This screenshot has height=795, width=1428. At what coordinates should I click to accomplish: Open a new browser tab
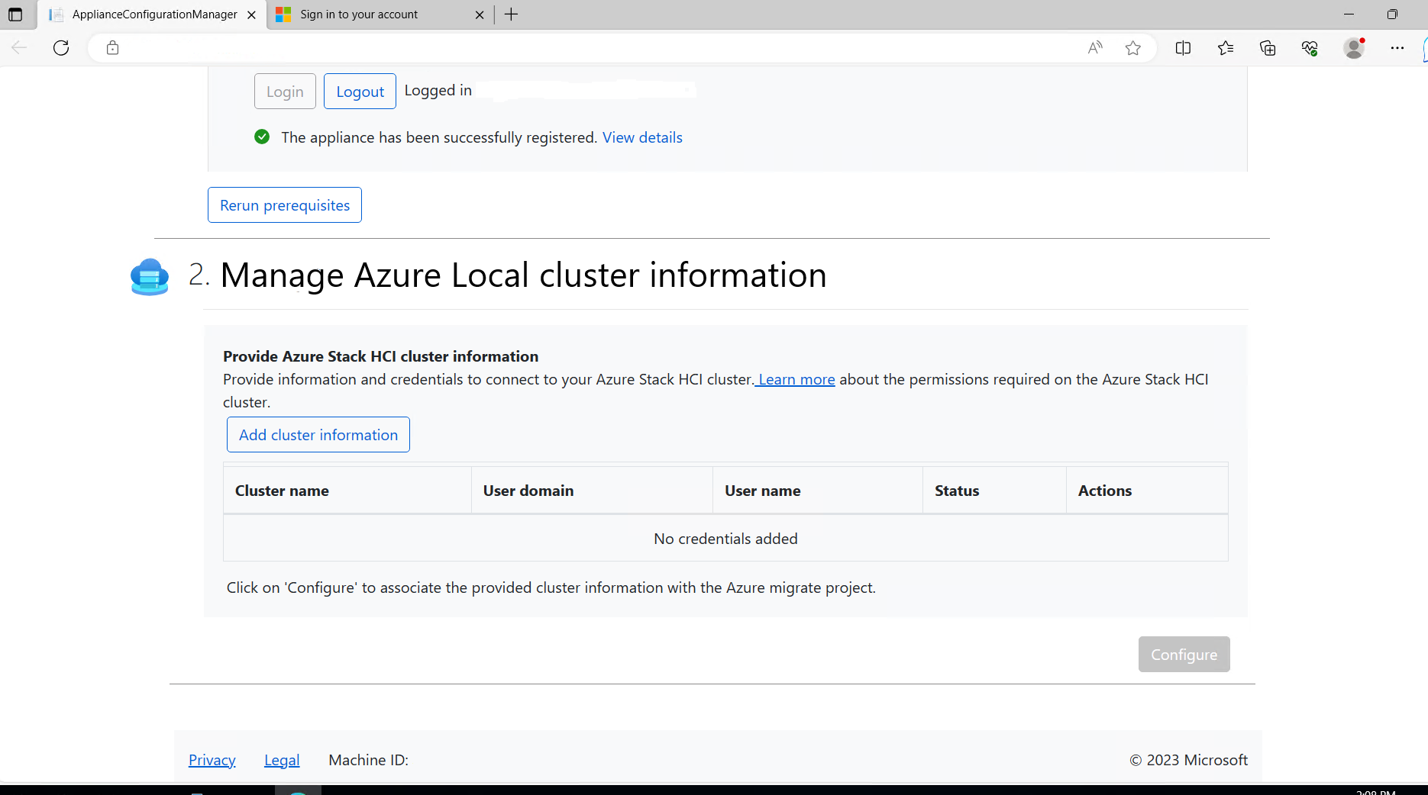click(x=512, y=14)
